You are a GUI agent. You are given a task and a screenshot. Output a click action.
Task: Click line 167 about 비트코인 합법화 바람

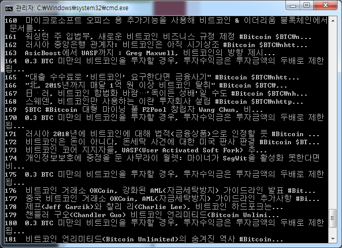tap(156, 93)
